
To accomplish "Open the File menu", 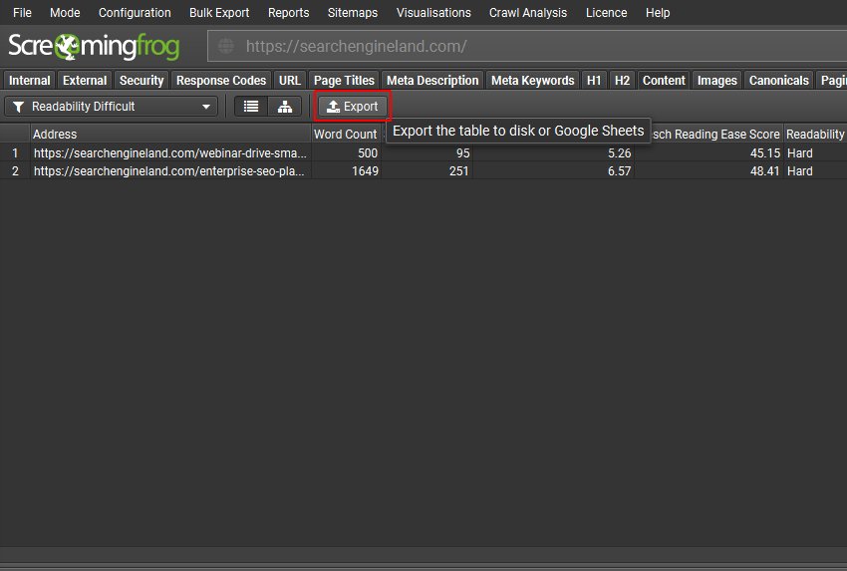I will (22, 12).
